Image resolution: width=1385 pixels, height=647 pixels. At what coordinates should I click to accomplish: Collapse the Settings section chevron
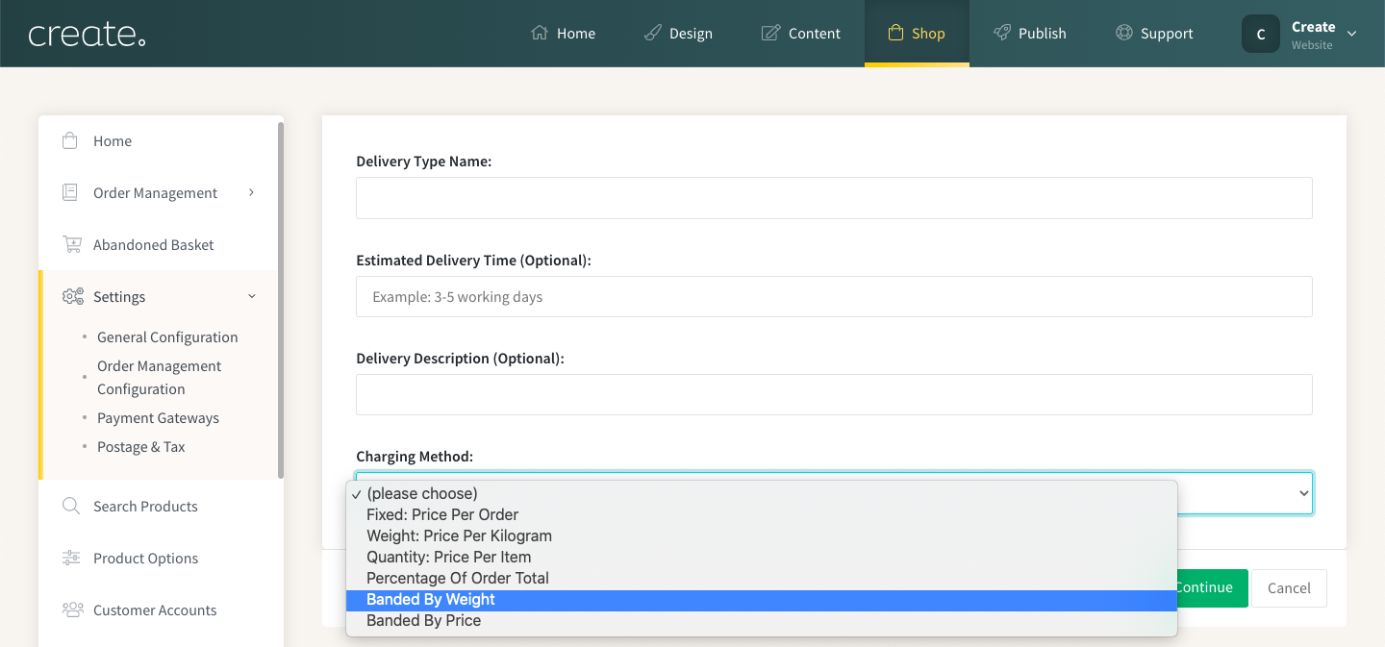[x=252, y=296]
